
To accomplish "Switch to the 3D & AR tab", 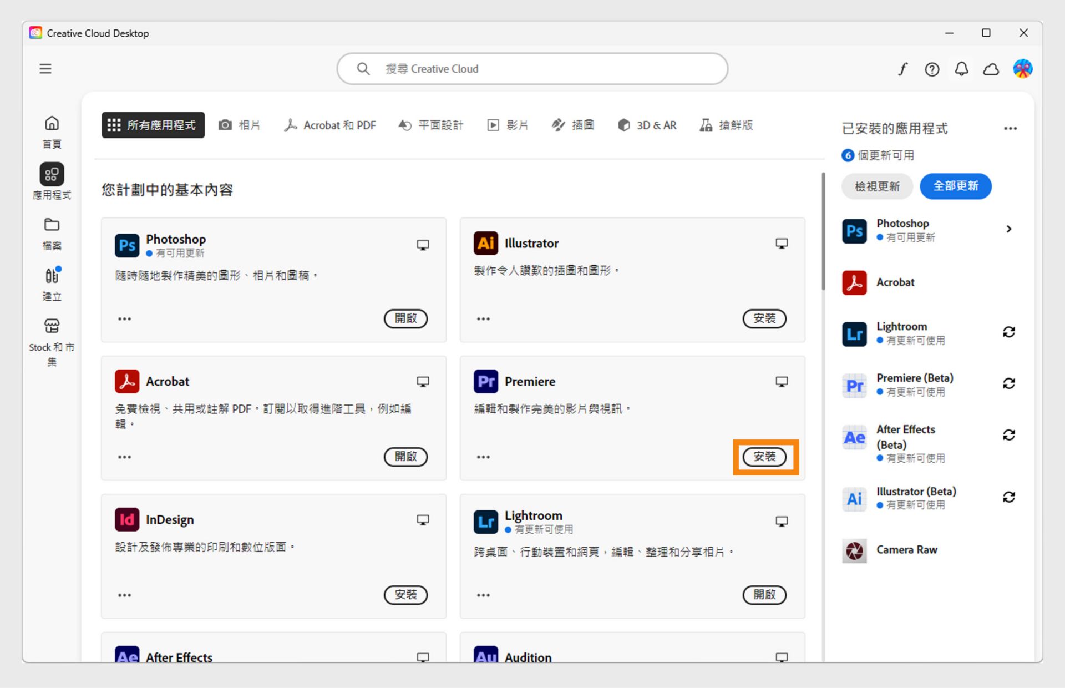I will [x=647, y=125].
